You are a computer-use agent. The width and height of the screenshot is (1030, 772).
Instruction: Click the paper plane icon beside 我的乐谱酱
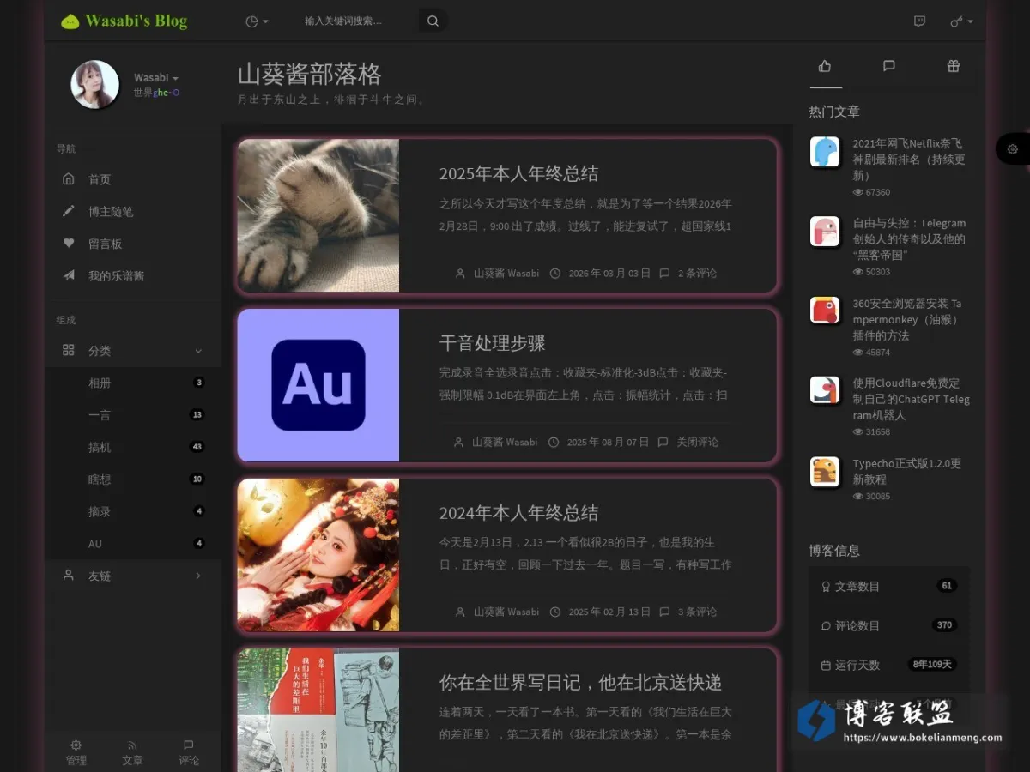[x=69, y=276]
